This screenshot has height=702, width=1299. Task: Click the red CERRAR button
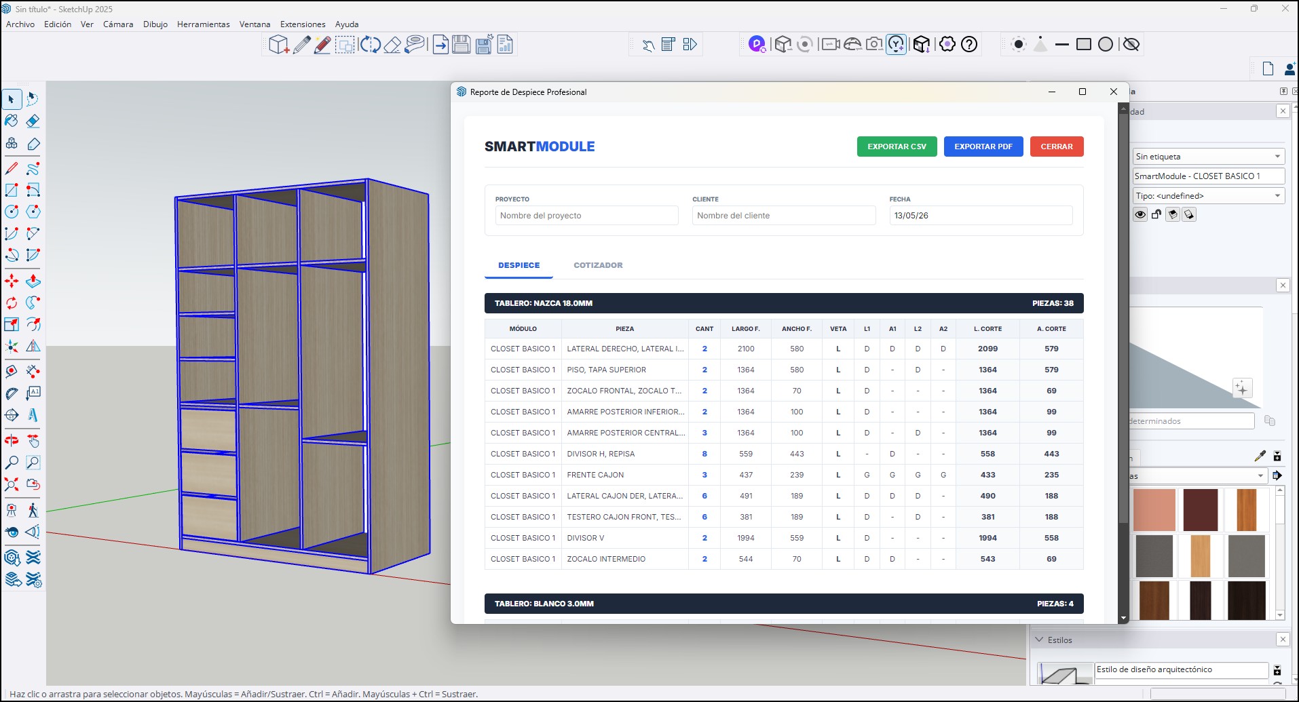(x=1057, y=147)
